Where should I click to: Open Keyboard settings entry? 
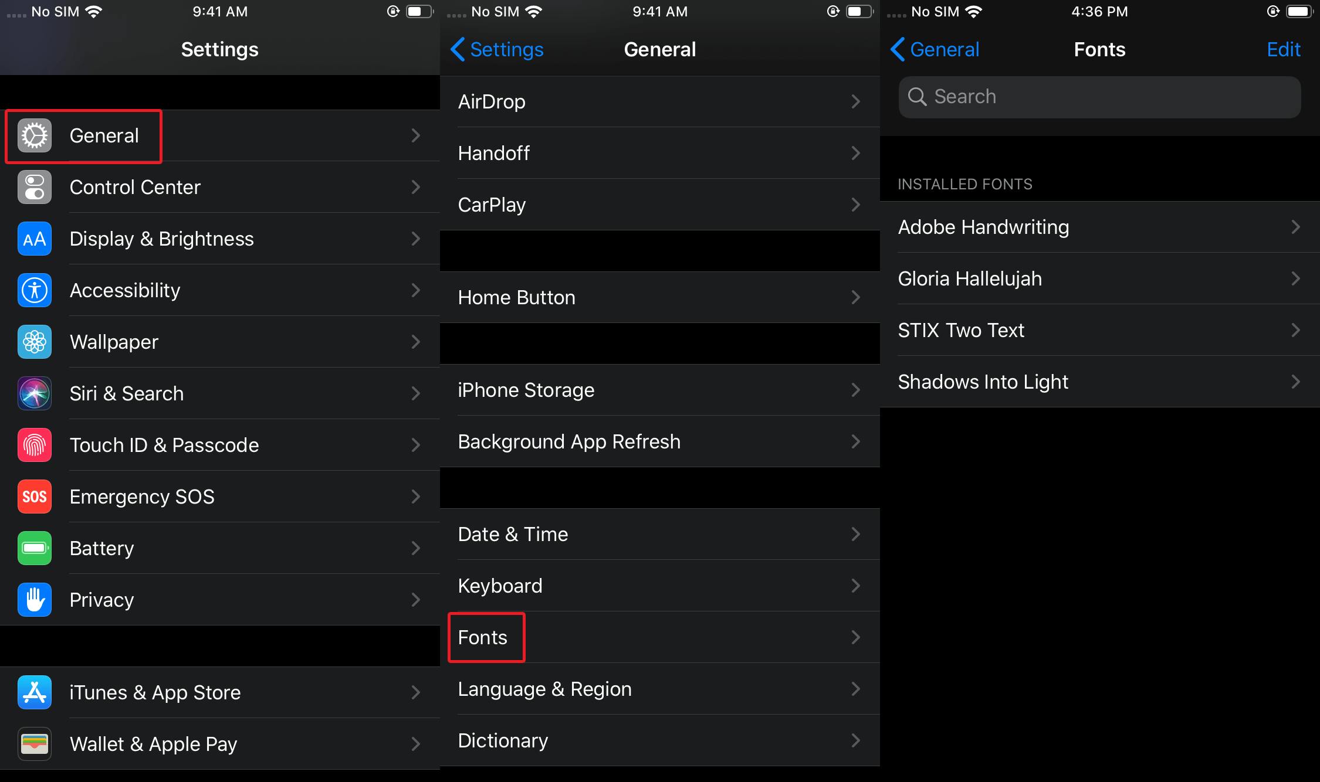660,586
